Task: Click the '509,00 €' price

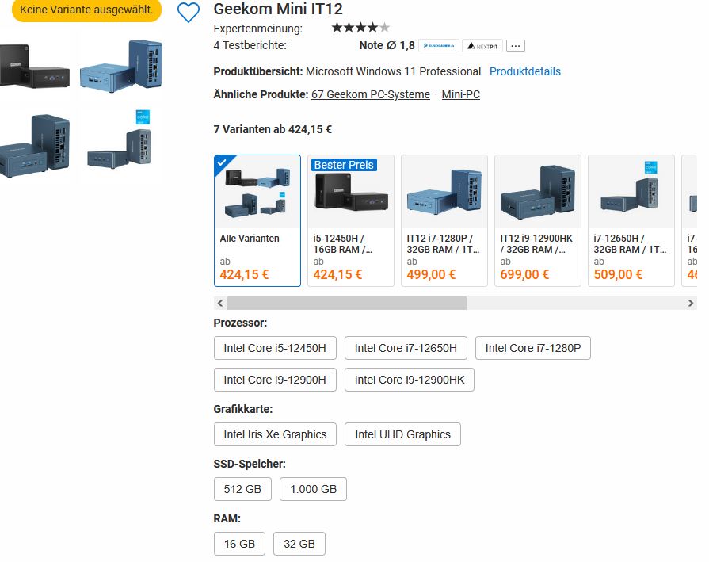Action: (618, 275)
